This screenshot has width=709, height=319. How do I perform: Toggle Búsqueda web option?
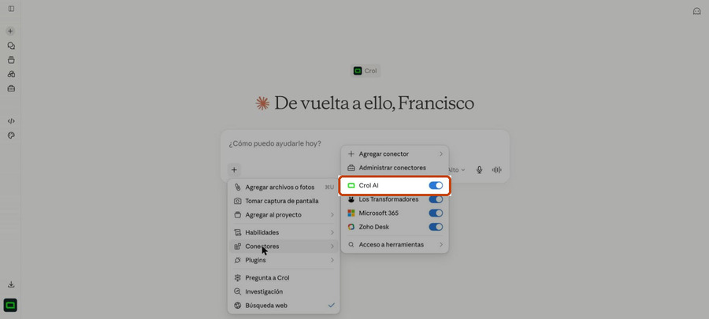[284, 306]
